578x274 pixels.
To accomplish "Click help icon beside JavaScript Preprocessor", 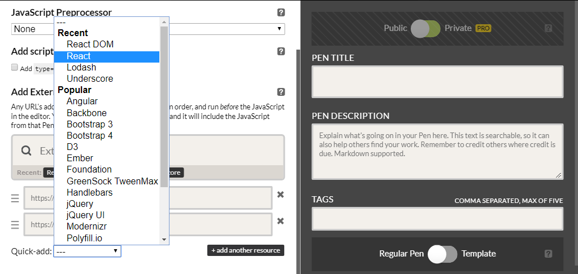I will tap(281, 12).
